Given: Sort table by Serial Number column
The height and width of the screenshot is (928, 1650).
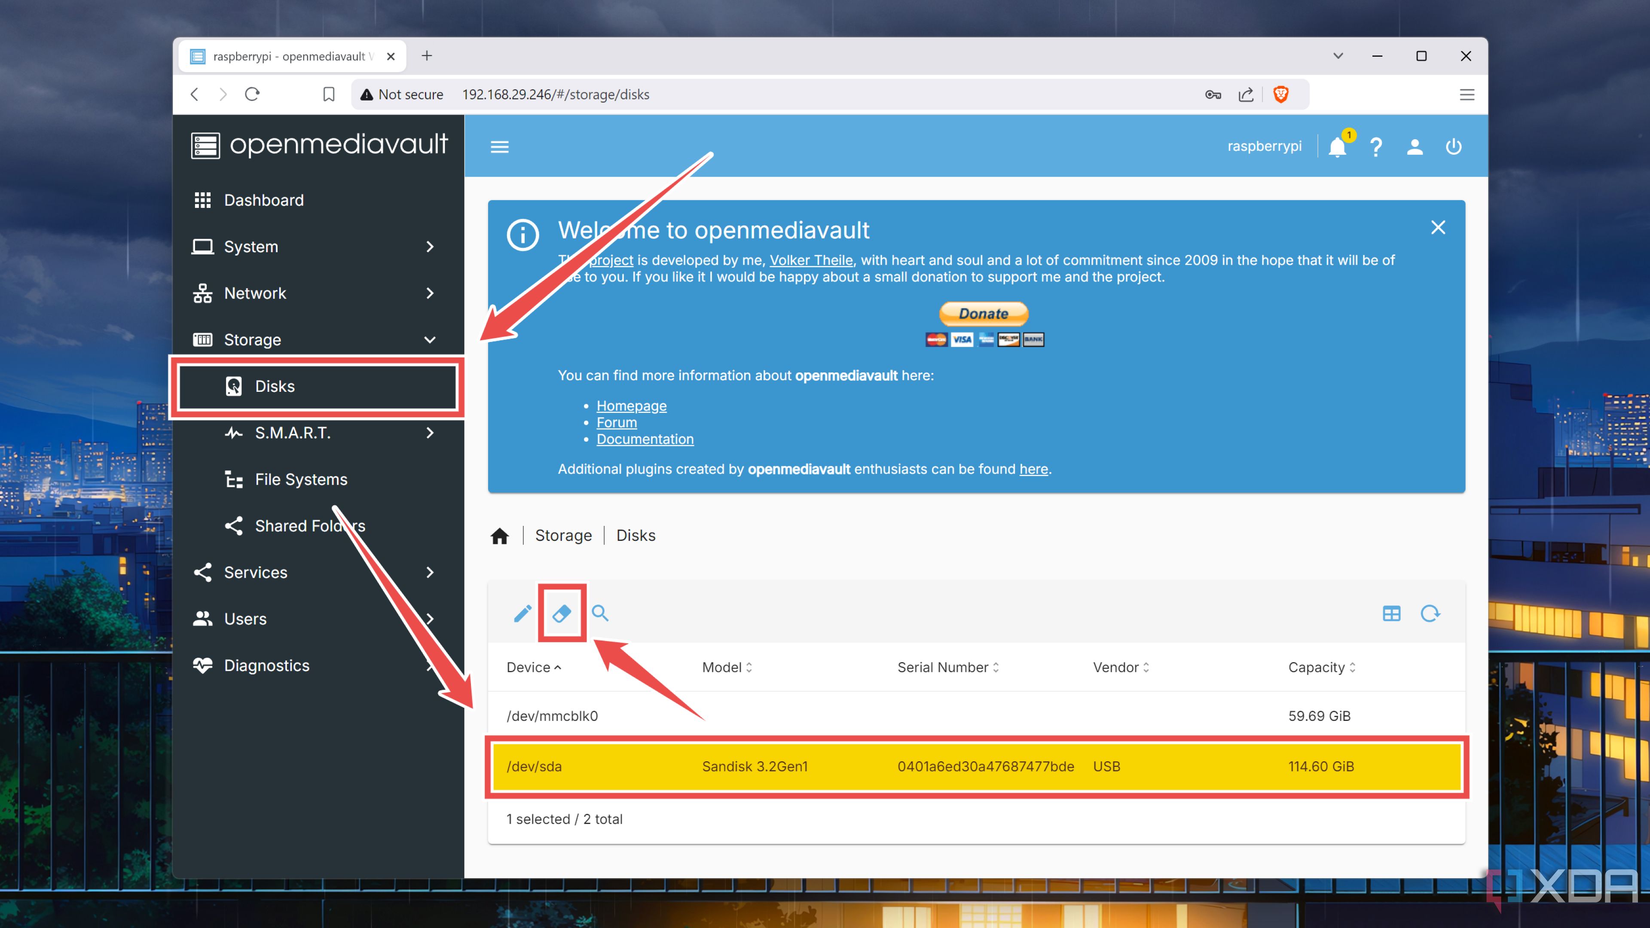Looking at the screenshot, I should tap(948, 667).
